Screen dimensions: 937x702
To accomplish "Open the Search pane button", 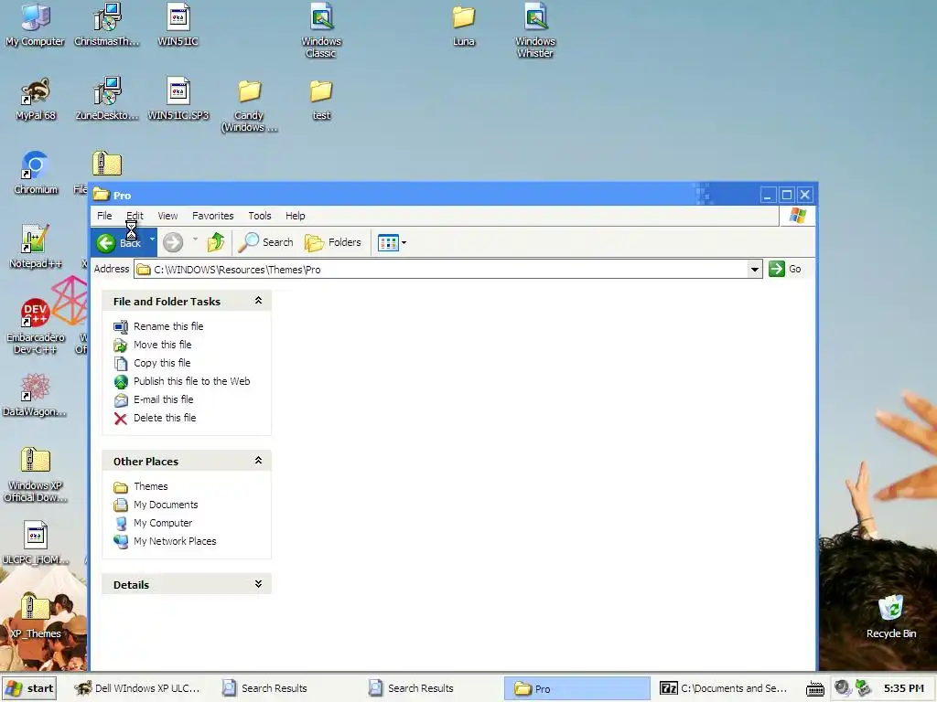I will coord(266,242).
